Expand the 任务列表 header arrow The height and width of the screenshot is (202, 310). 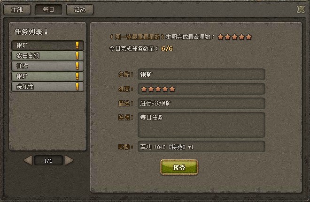pos(46,31)
